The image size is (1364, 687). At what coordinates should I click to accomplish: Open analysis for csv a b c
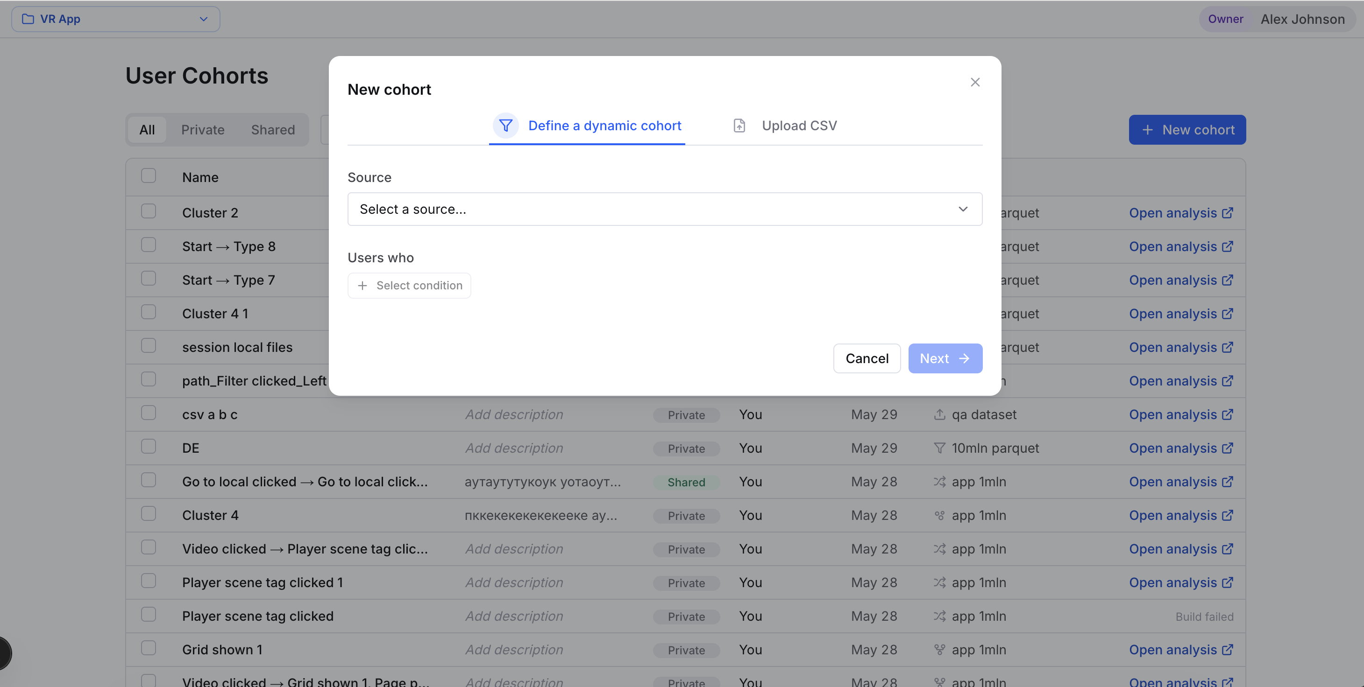click(x=1181, y=414)
